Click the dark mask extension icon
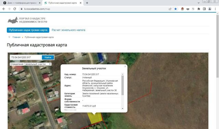Screen dimensions: 219x129 tap(188, 9)
